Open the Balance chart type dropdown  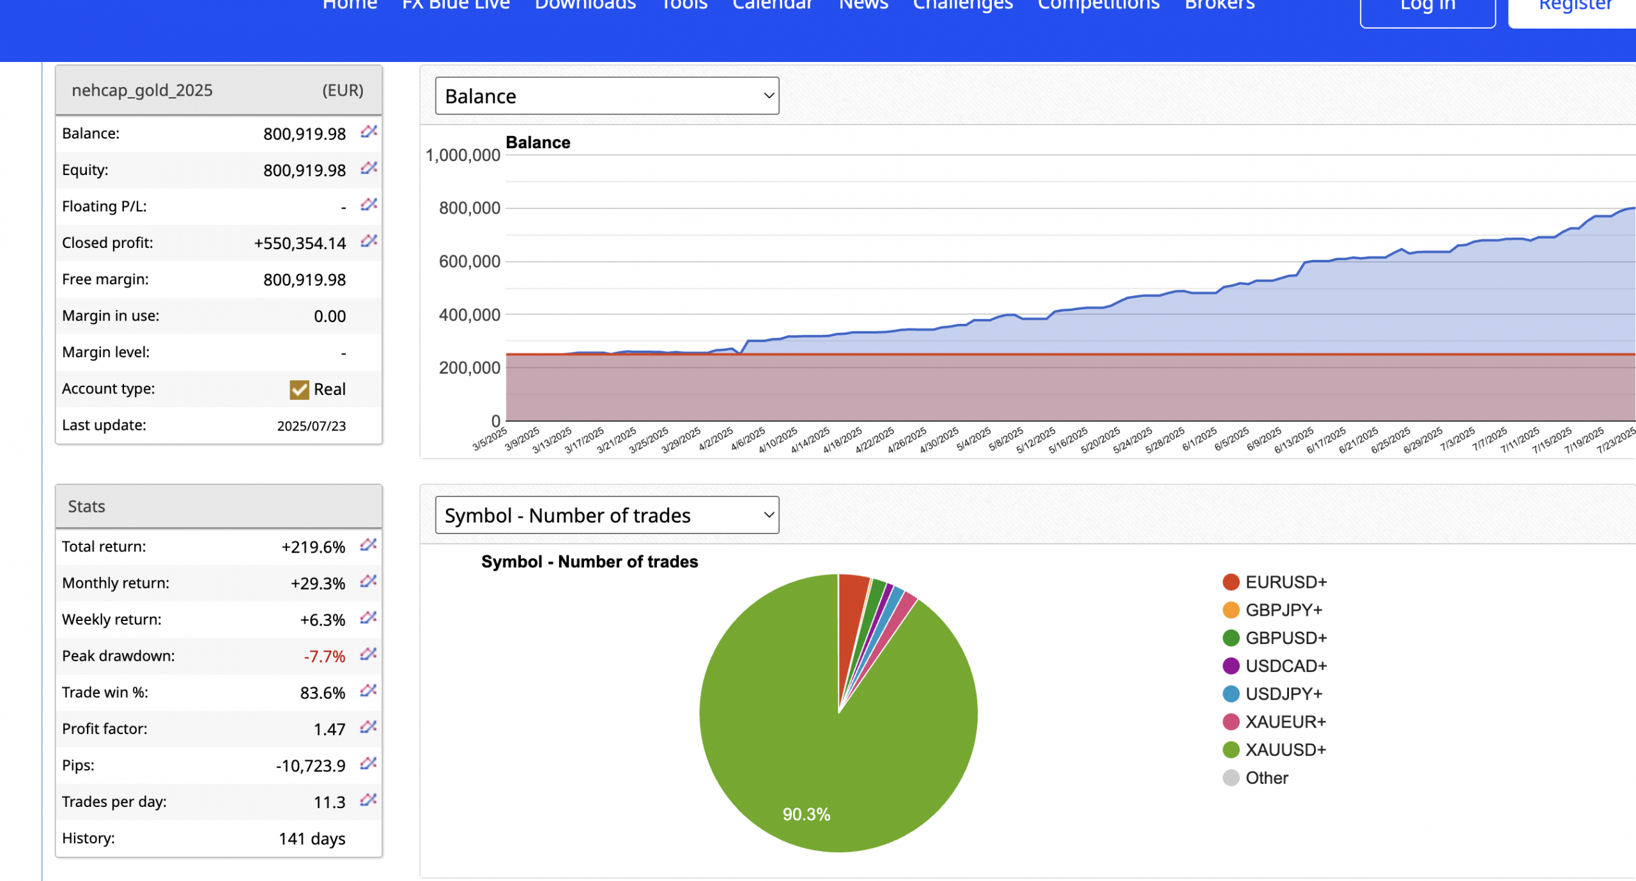click(x=606, y=96)
